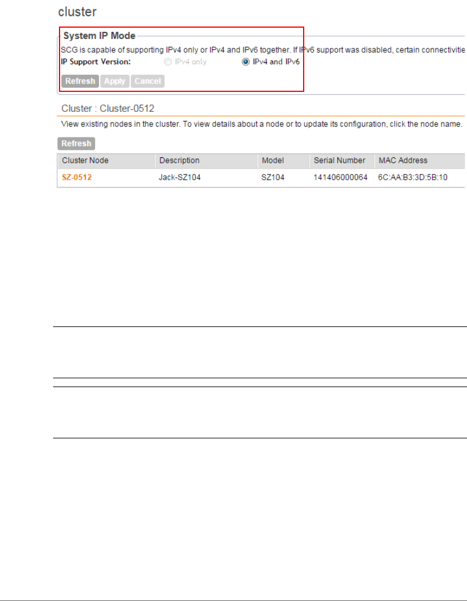Sort by the Cluster Node column header
Image resolution: width=467 pixels, height=601 pixels.
[x=106, y=161]
